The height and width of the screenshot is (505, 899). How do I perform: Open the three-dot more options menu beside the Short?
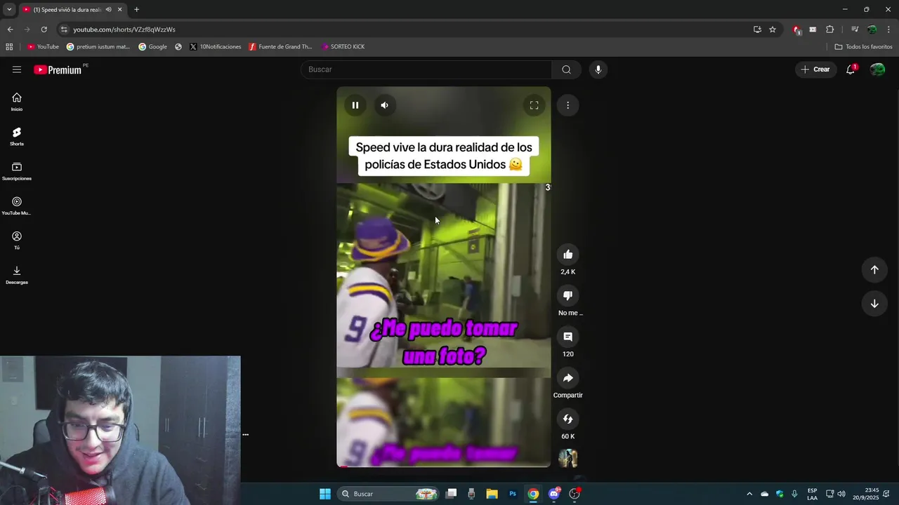point(567,105)
